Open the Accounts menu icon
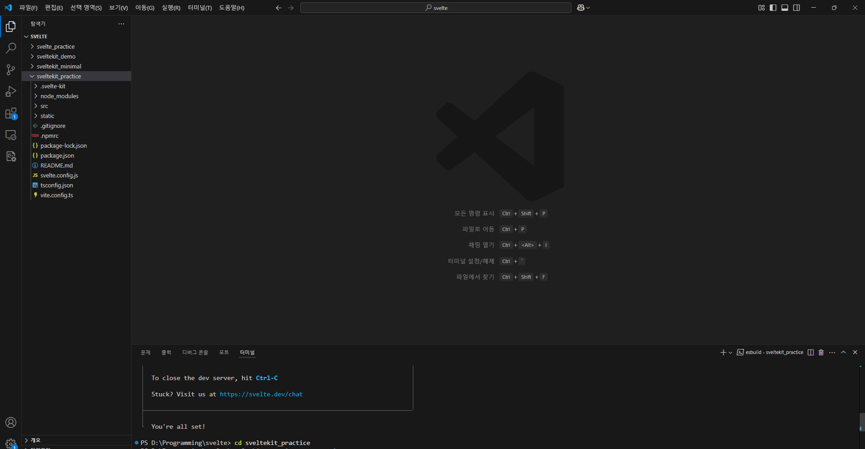 pyautogui.click(x=11, y=422)
